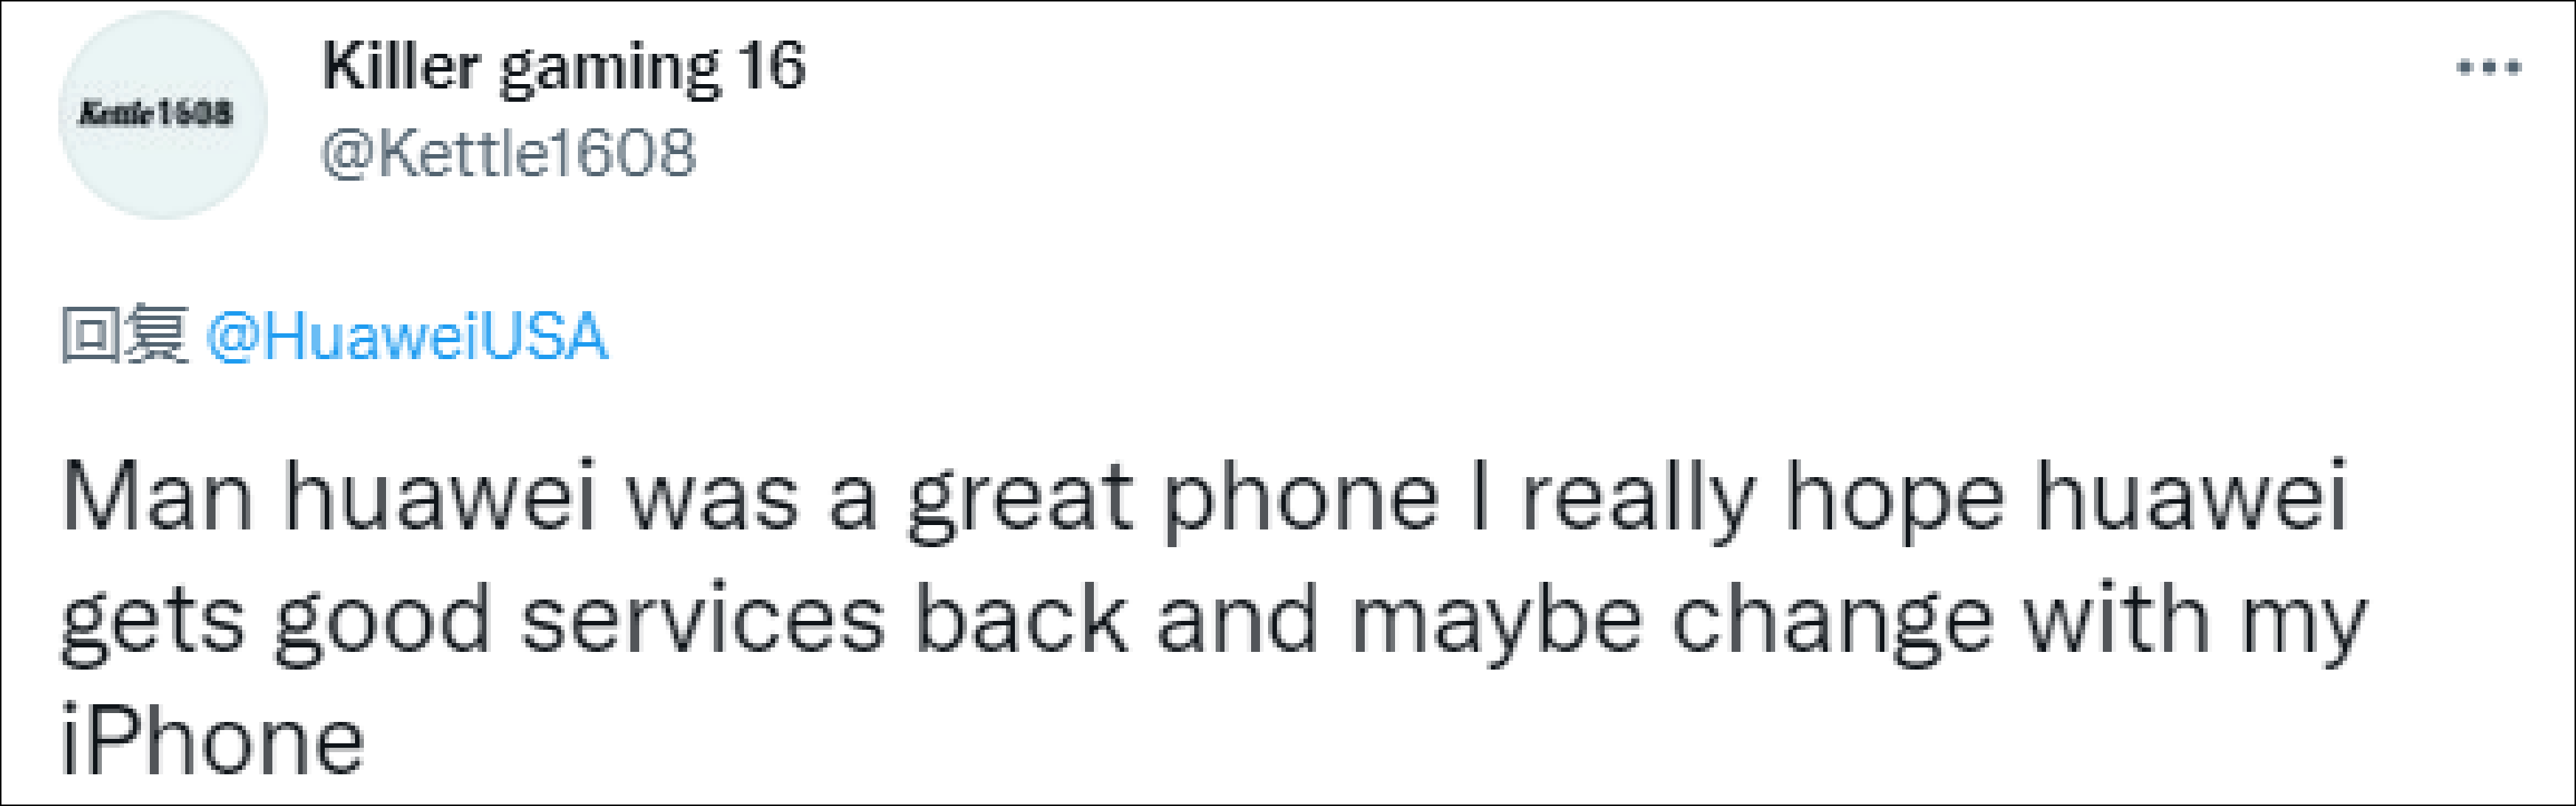2576x806 pixels.
Task: Click the word change in the tweet body
Action: pos(1833,621)
